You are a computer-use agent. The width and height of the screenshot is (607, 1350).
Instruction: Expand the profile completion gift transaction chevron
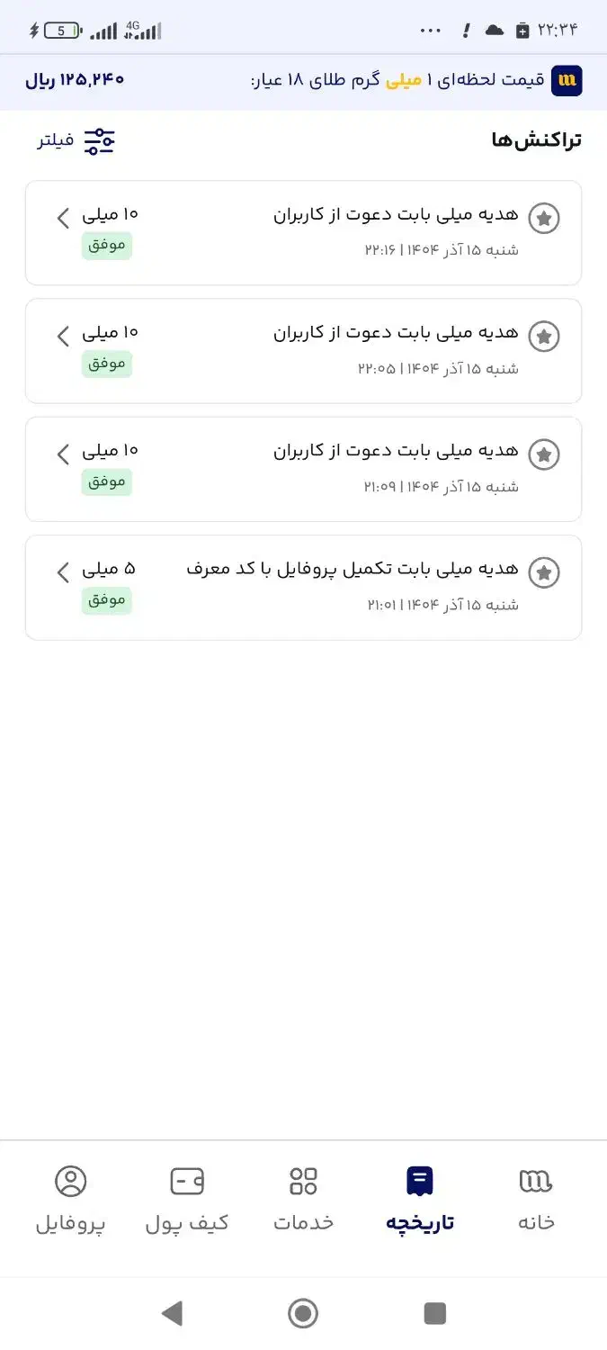tap(62, 572)
